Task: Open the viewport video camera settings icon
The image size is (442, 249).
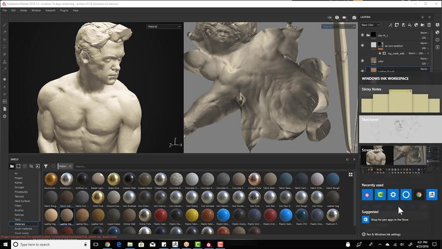Action: click(x=345, y=18)
